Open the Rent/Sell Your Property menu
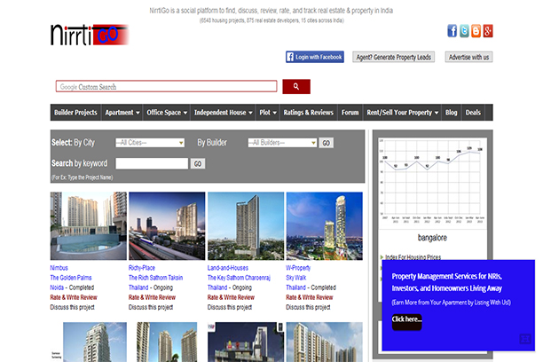 pyautogui.click(x=402, y=113)
